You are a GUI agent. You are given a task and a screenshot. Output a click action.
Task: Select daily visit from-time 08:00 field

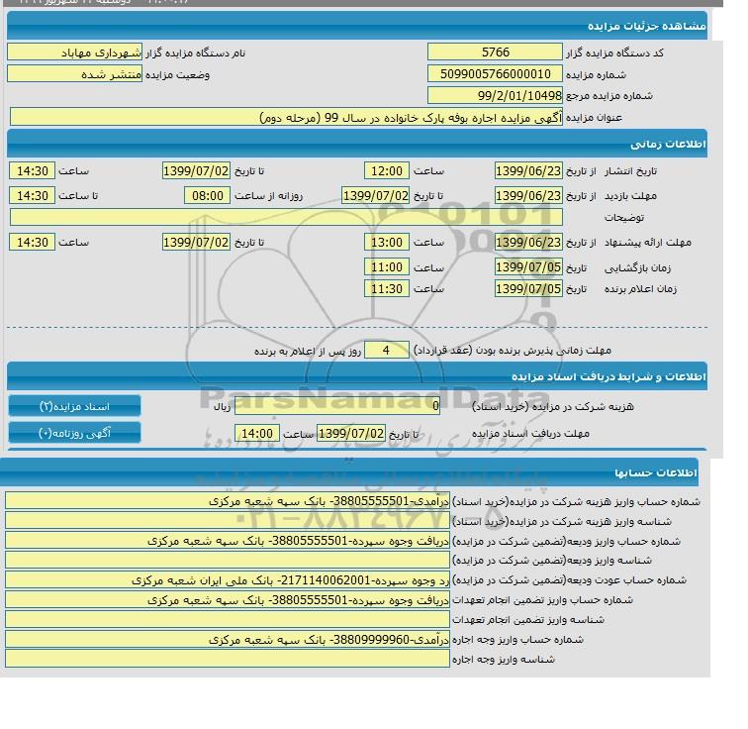click(x=207, y=196)
